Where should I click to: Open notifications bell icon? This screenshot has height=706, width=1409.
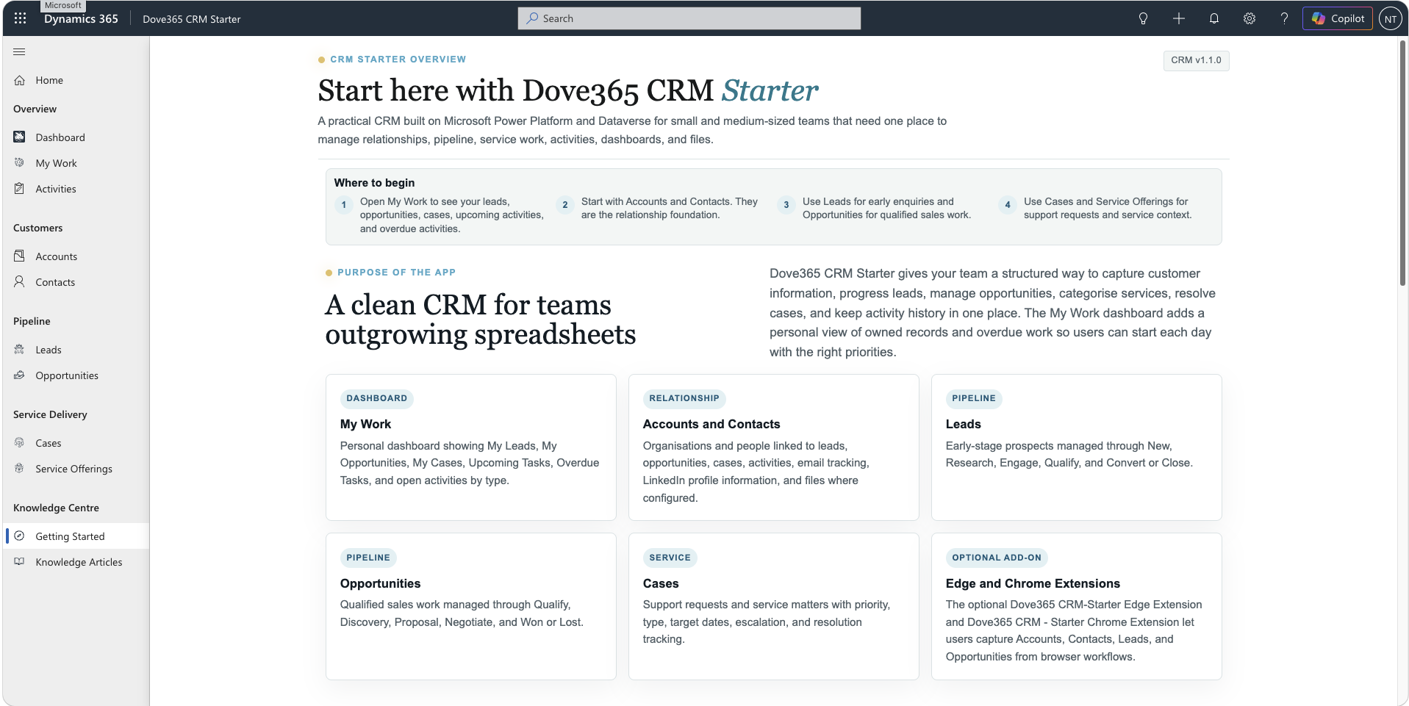pyautogui.click(x=1213, y=18)
